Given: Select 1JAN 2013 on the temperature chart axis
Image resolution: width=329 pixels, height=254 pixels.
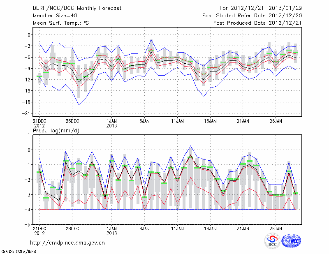Looking at the screenshot, I should click(111, 123).
